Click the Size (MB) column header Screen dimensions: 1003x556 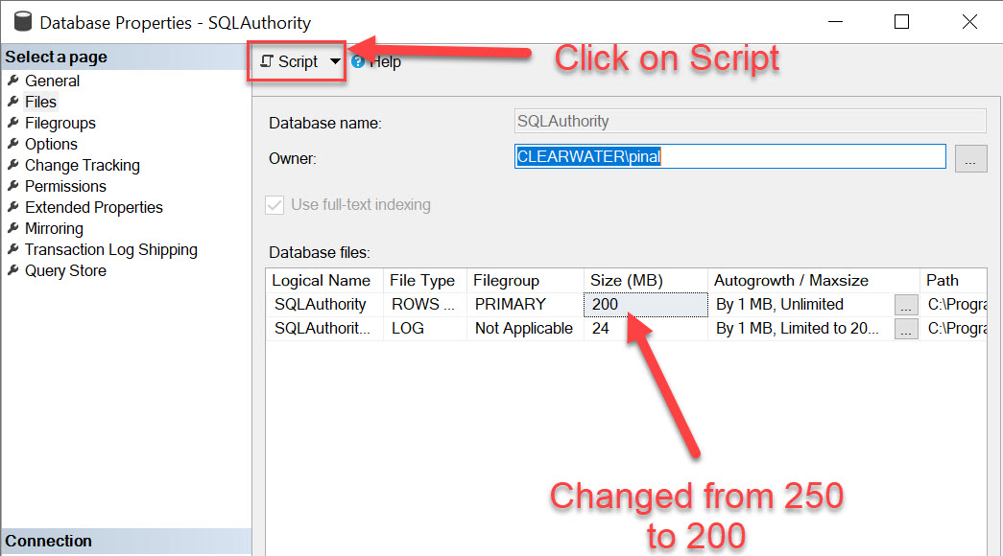[x=645, y=281]
